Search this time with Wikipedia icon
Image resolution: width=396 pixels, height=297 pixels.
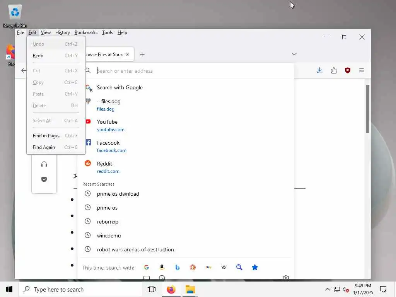pos(224,267)
